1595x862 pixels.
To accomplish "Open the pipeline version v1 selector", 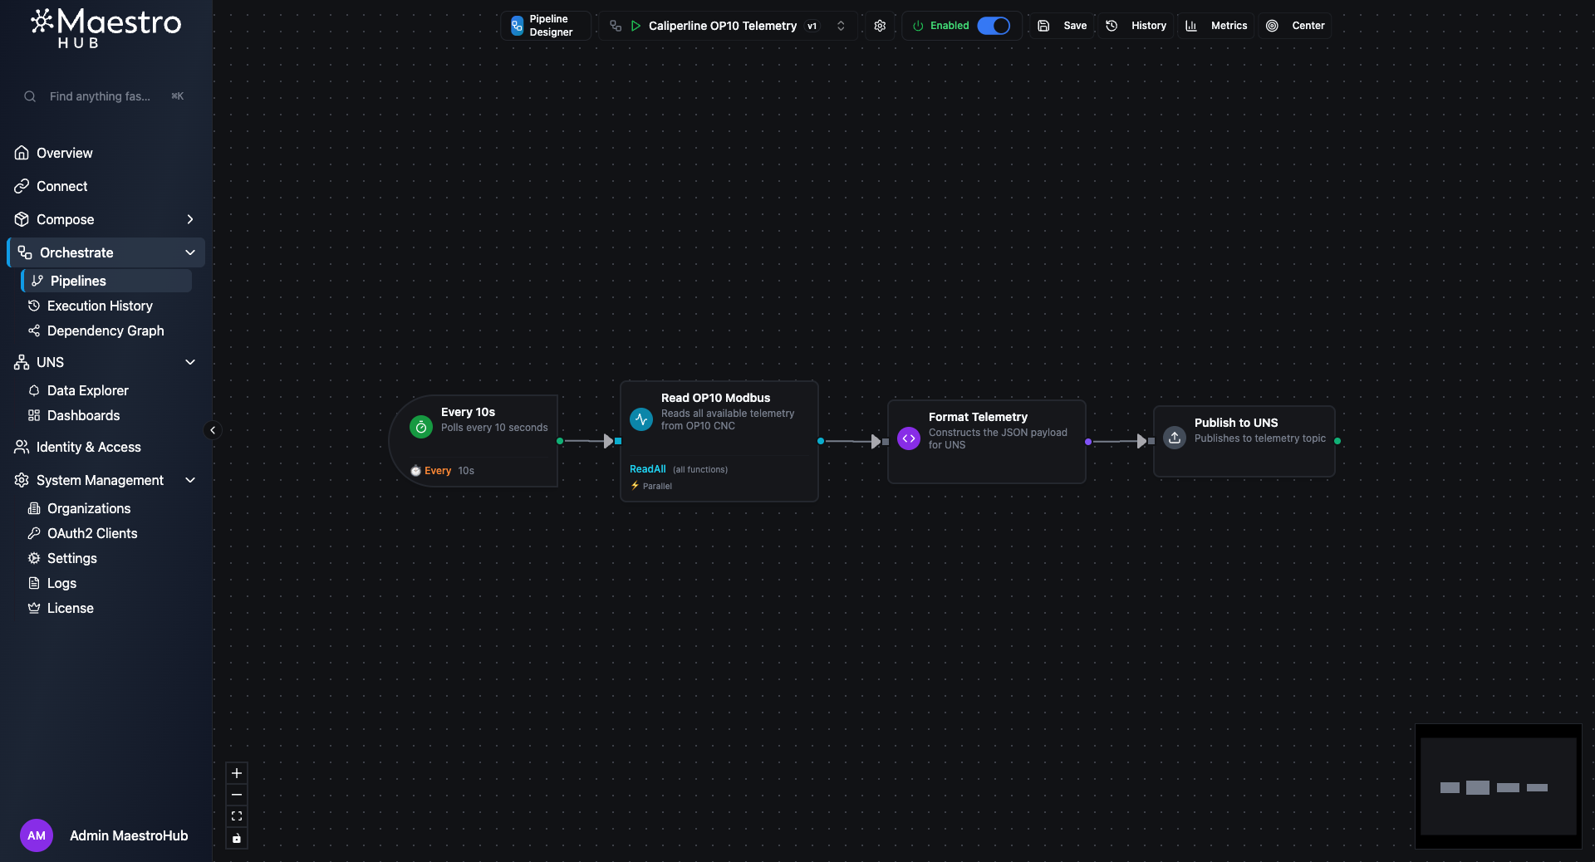I will click(x=812, y=26).
